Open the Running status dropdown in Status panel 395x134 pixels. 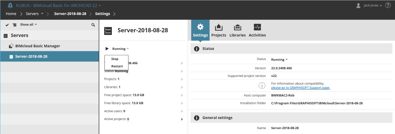(x=279, y=60)
